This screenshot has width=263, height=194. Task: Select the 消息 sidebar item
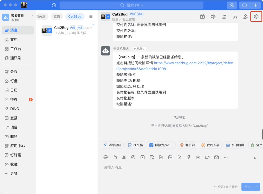pyautogui.click(x=18, y=30)
